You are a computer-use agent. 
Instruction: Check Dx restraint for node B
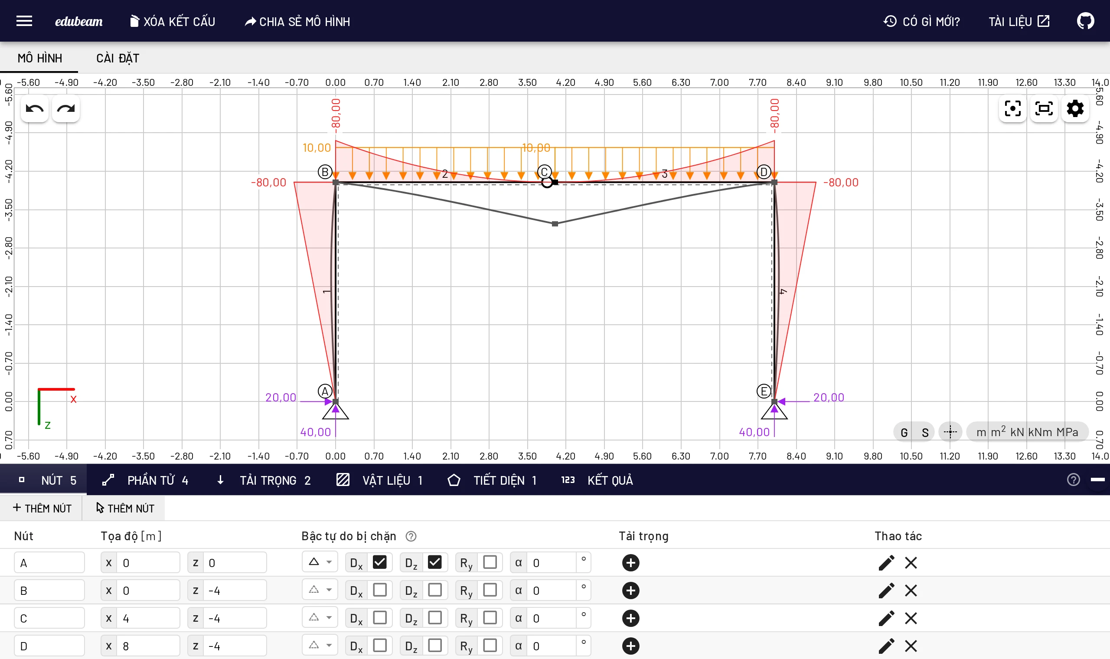(x=380, y=590)
